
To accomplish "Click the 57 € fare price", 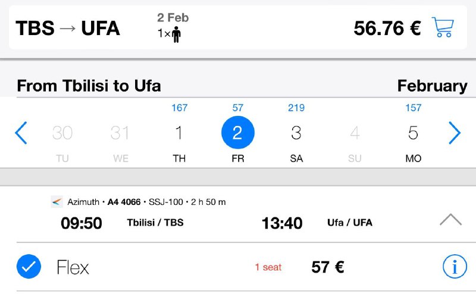I will [328, 267].
